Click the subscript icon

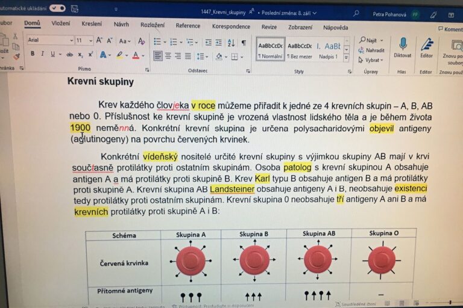coord(80,55)
